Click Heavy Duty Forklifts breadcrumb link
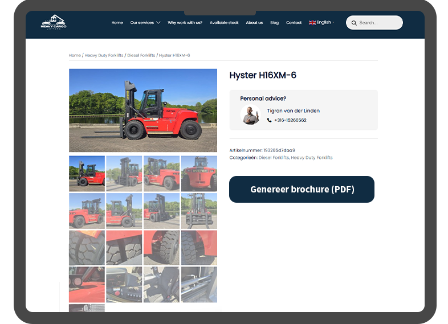This screenshot has height=324, width=448. (x=104, y=55)
